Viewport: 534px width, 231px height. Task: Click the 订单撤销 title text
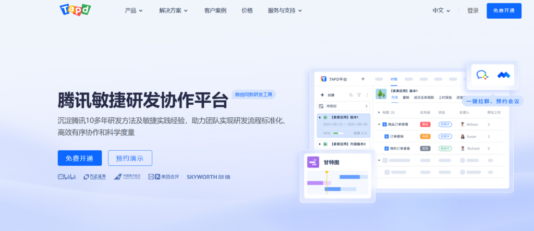[397, 136]
